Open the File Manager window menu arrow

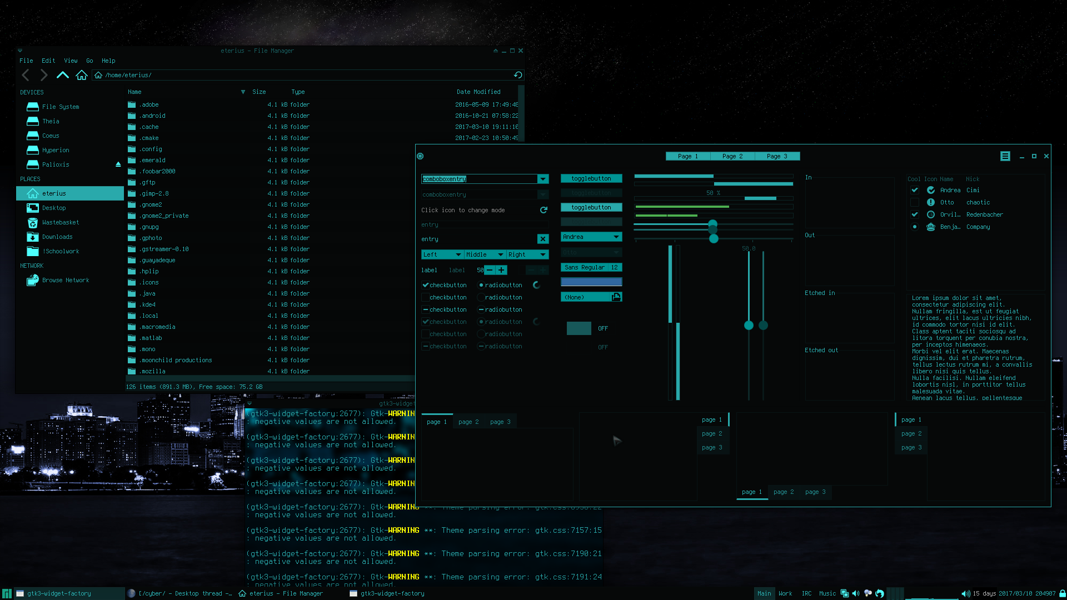tap(20, 51)
